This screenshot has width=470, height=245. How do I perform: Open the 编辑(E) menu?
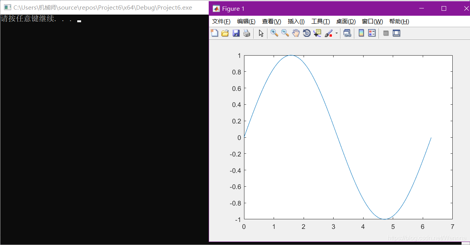(x=246, y=21)
